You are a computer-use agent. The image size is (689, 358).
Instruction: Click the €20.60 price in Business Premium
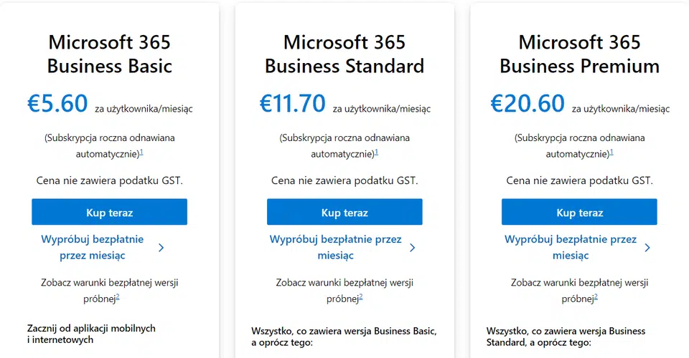[528, 103]
